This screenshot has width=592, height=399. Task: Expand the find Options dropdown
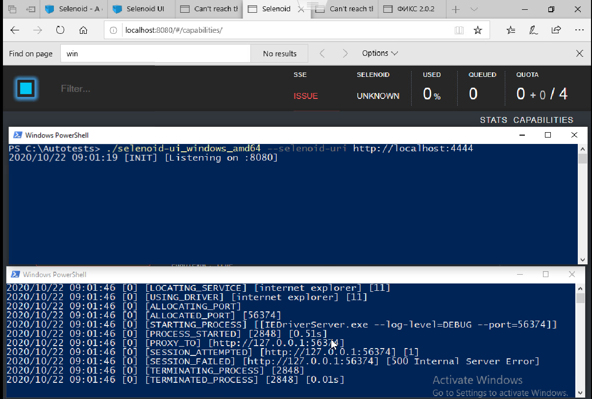380,53
